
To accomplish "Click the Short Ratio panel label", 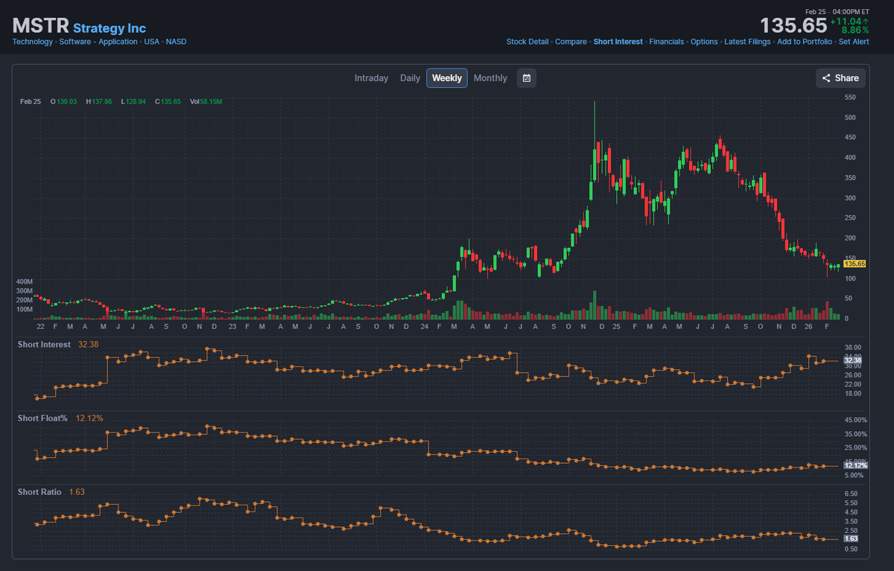I will click(x=39, y=492).
